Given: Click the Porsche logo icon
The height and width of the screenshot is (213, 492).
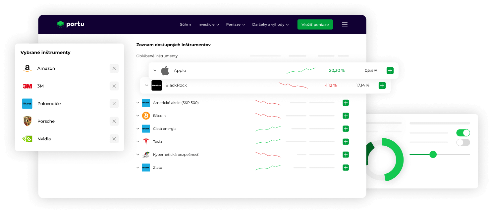Looking at the screenshot, I should [27, 121].
